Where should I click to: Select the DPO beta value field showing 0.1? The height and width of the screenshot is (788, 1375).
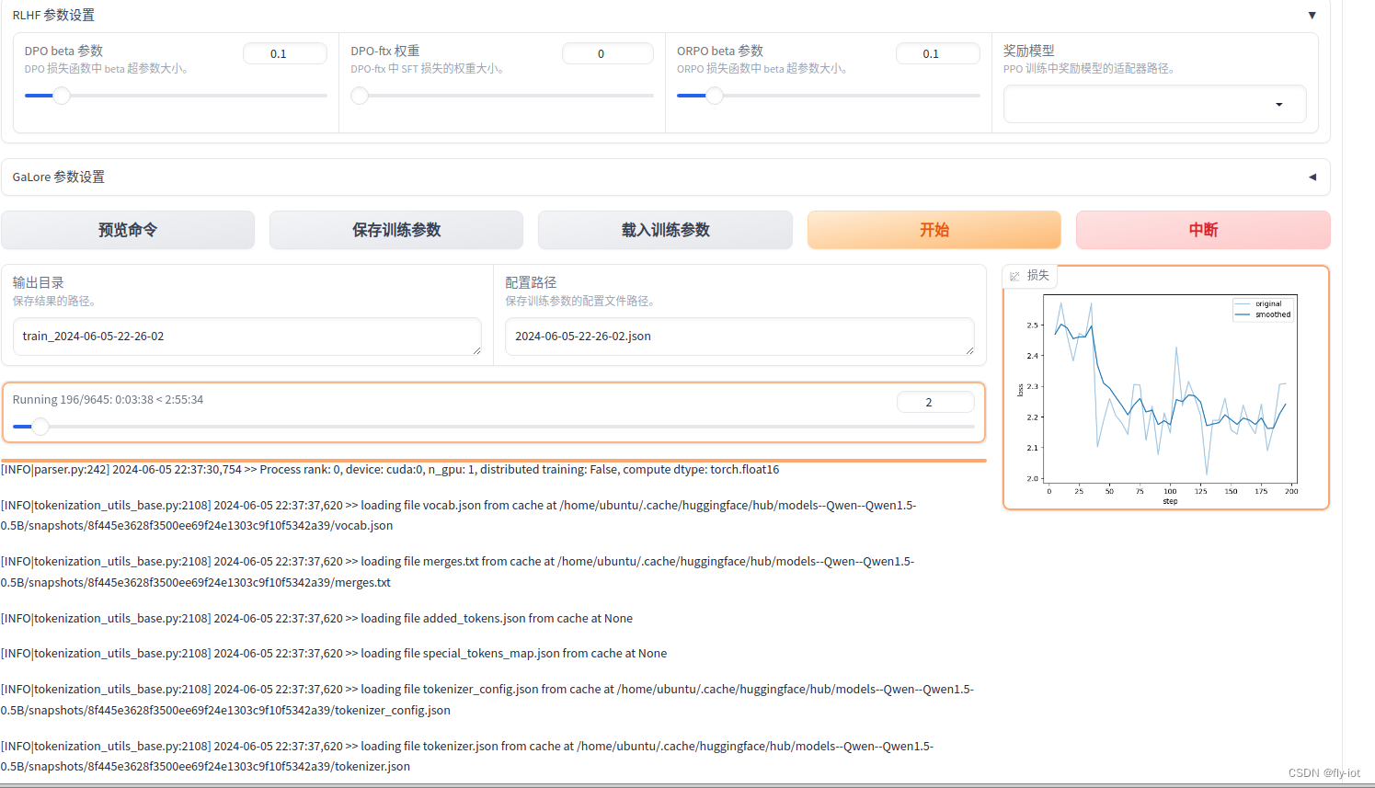pos(285,52)
